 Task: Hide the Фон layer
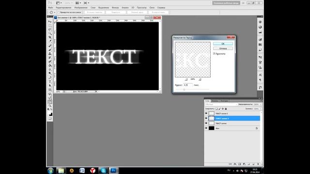[x=206, y=128]
